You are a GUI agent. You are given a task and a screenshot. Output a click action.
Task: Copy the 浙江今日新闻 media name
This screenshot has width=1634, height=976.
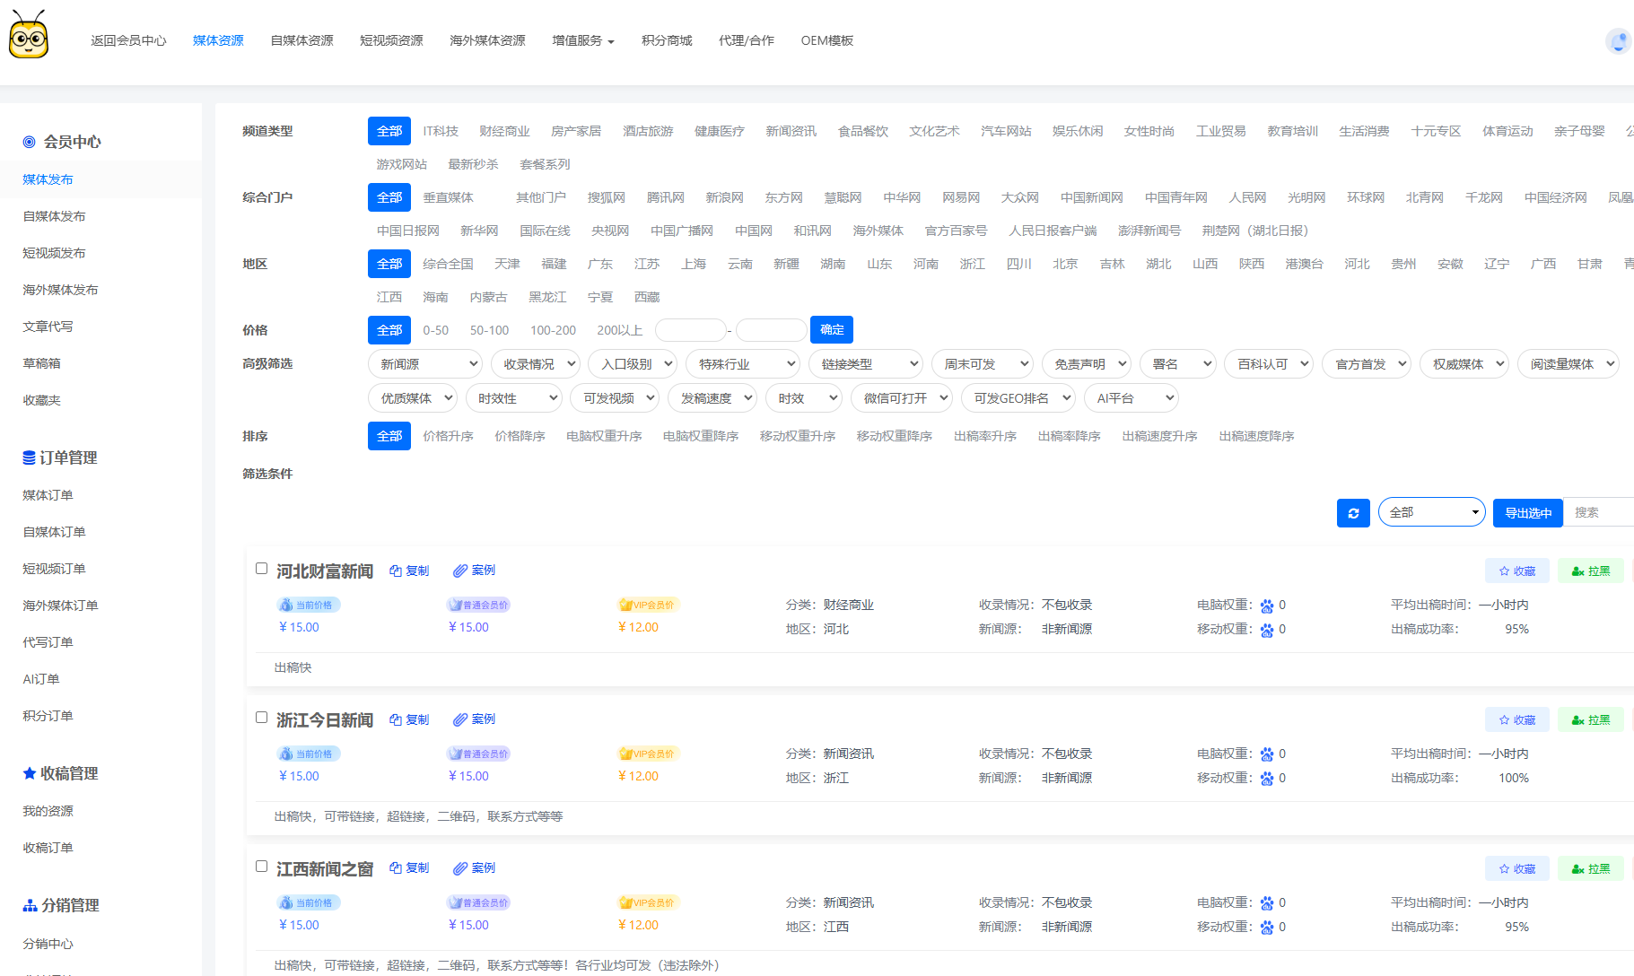(x=409, y=719)
